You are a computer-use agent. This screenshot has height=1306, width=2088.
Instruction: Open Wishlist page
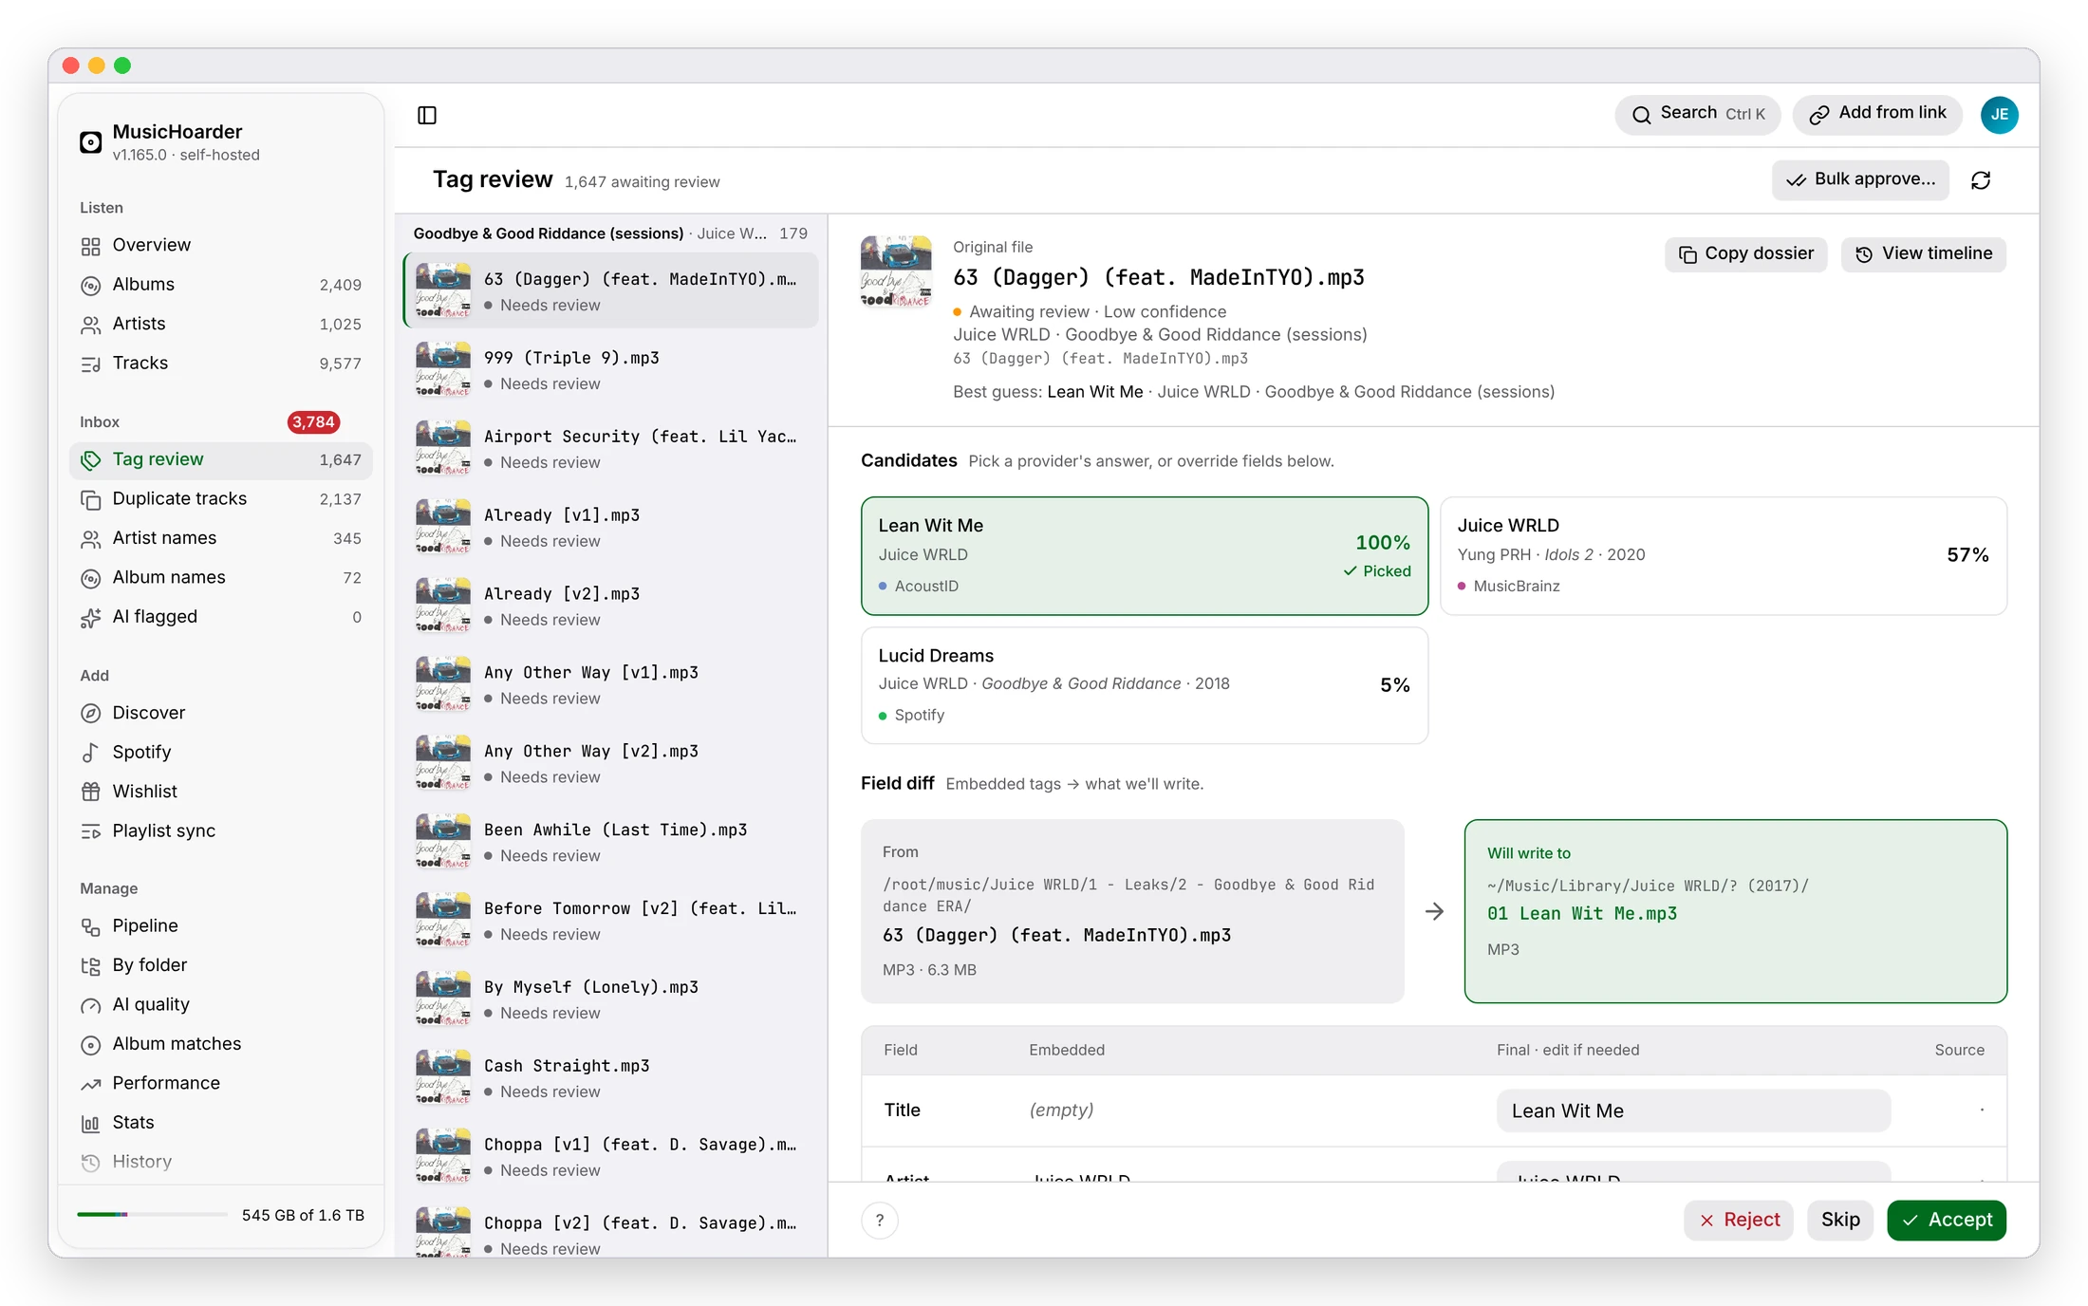(221, 792)
